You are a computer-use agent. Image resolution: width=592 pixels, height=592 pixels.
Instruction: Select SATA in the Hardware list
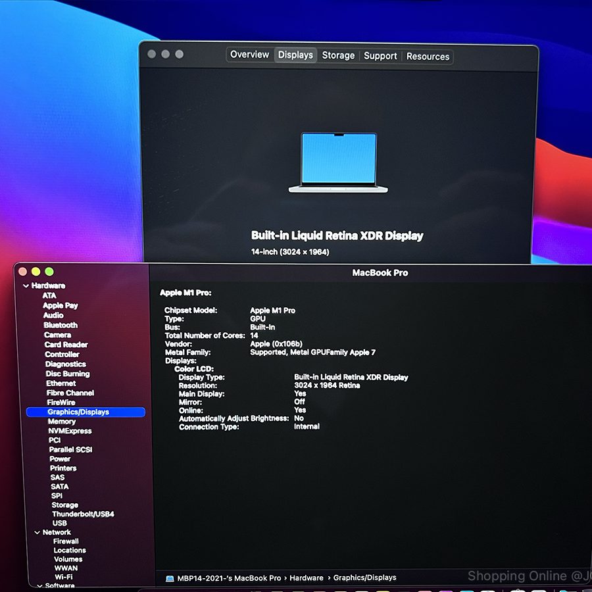pos(60,487)
